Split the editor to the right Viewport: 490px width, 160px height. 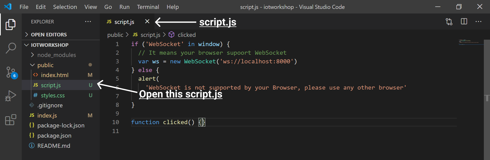[x=464, y=22]
